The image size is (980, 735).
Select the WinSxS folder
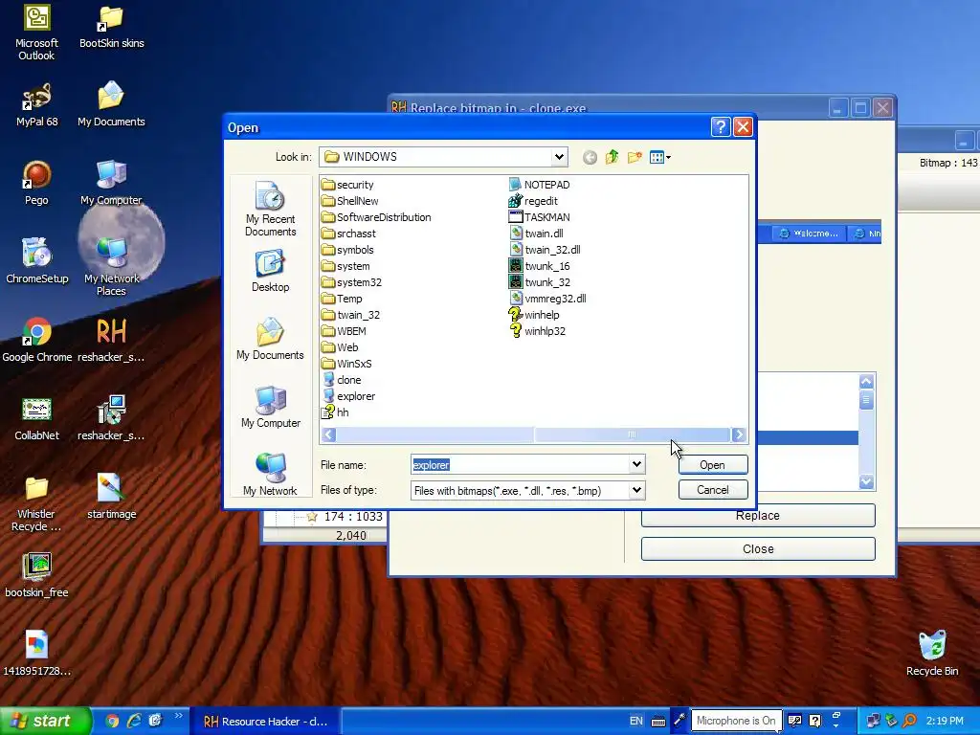(x=346, y=363)
